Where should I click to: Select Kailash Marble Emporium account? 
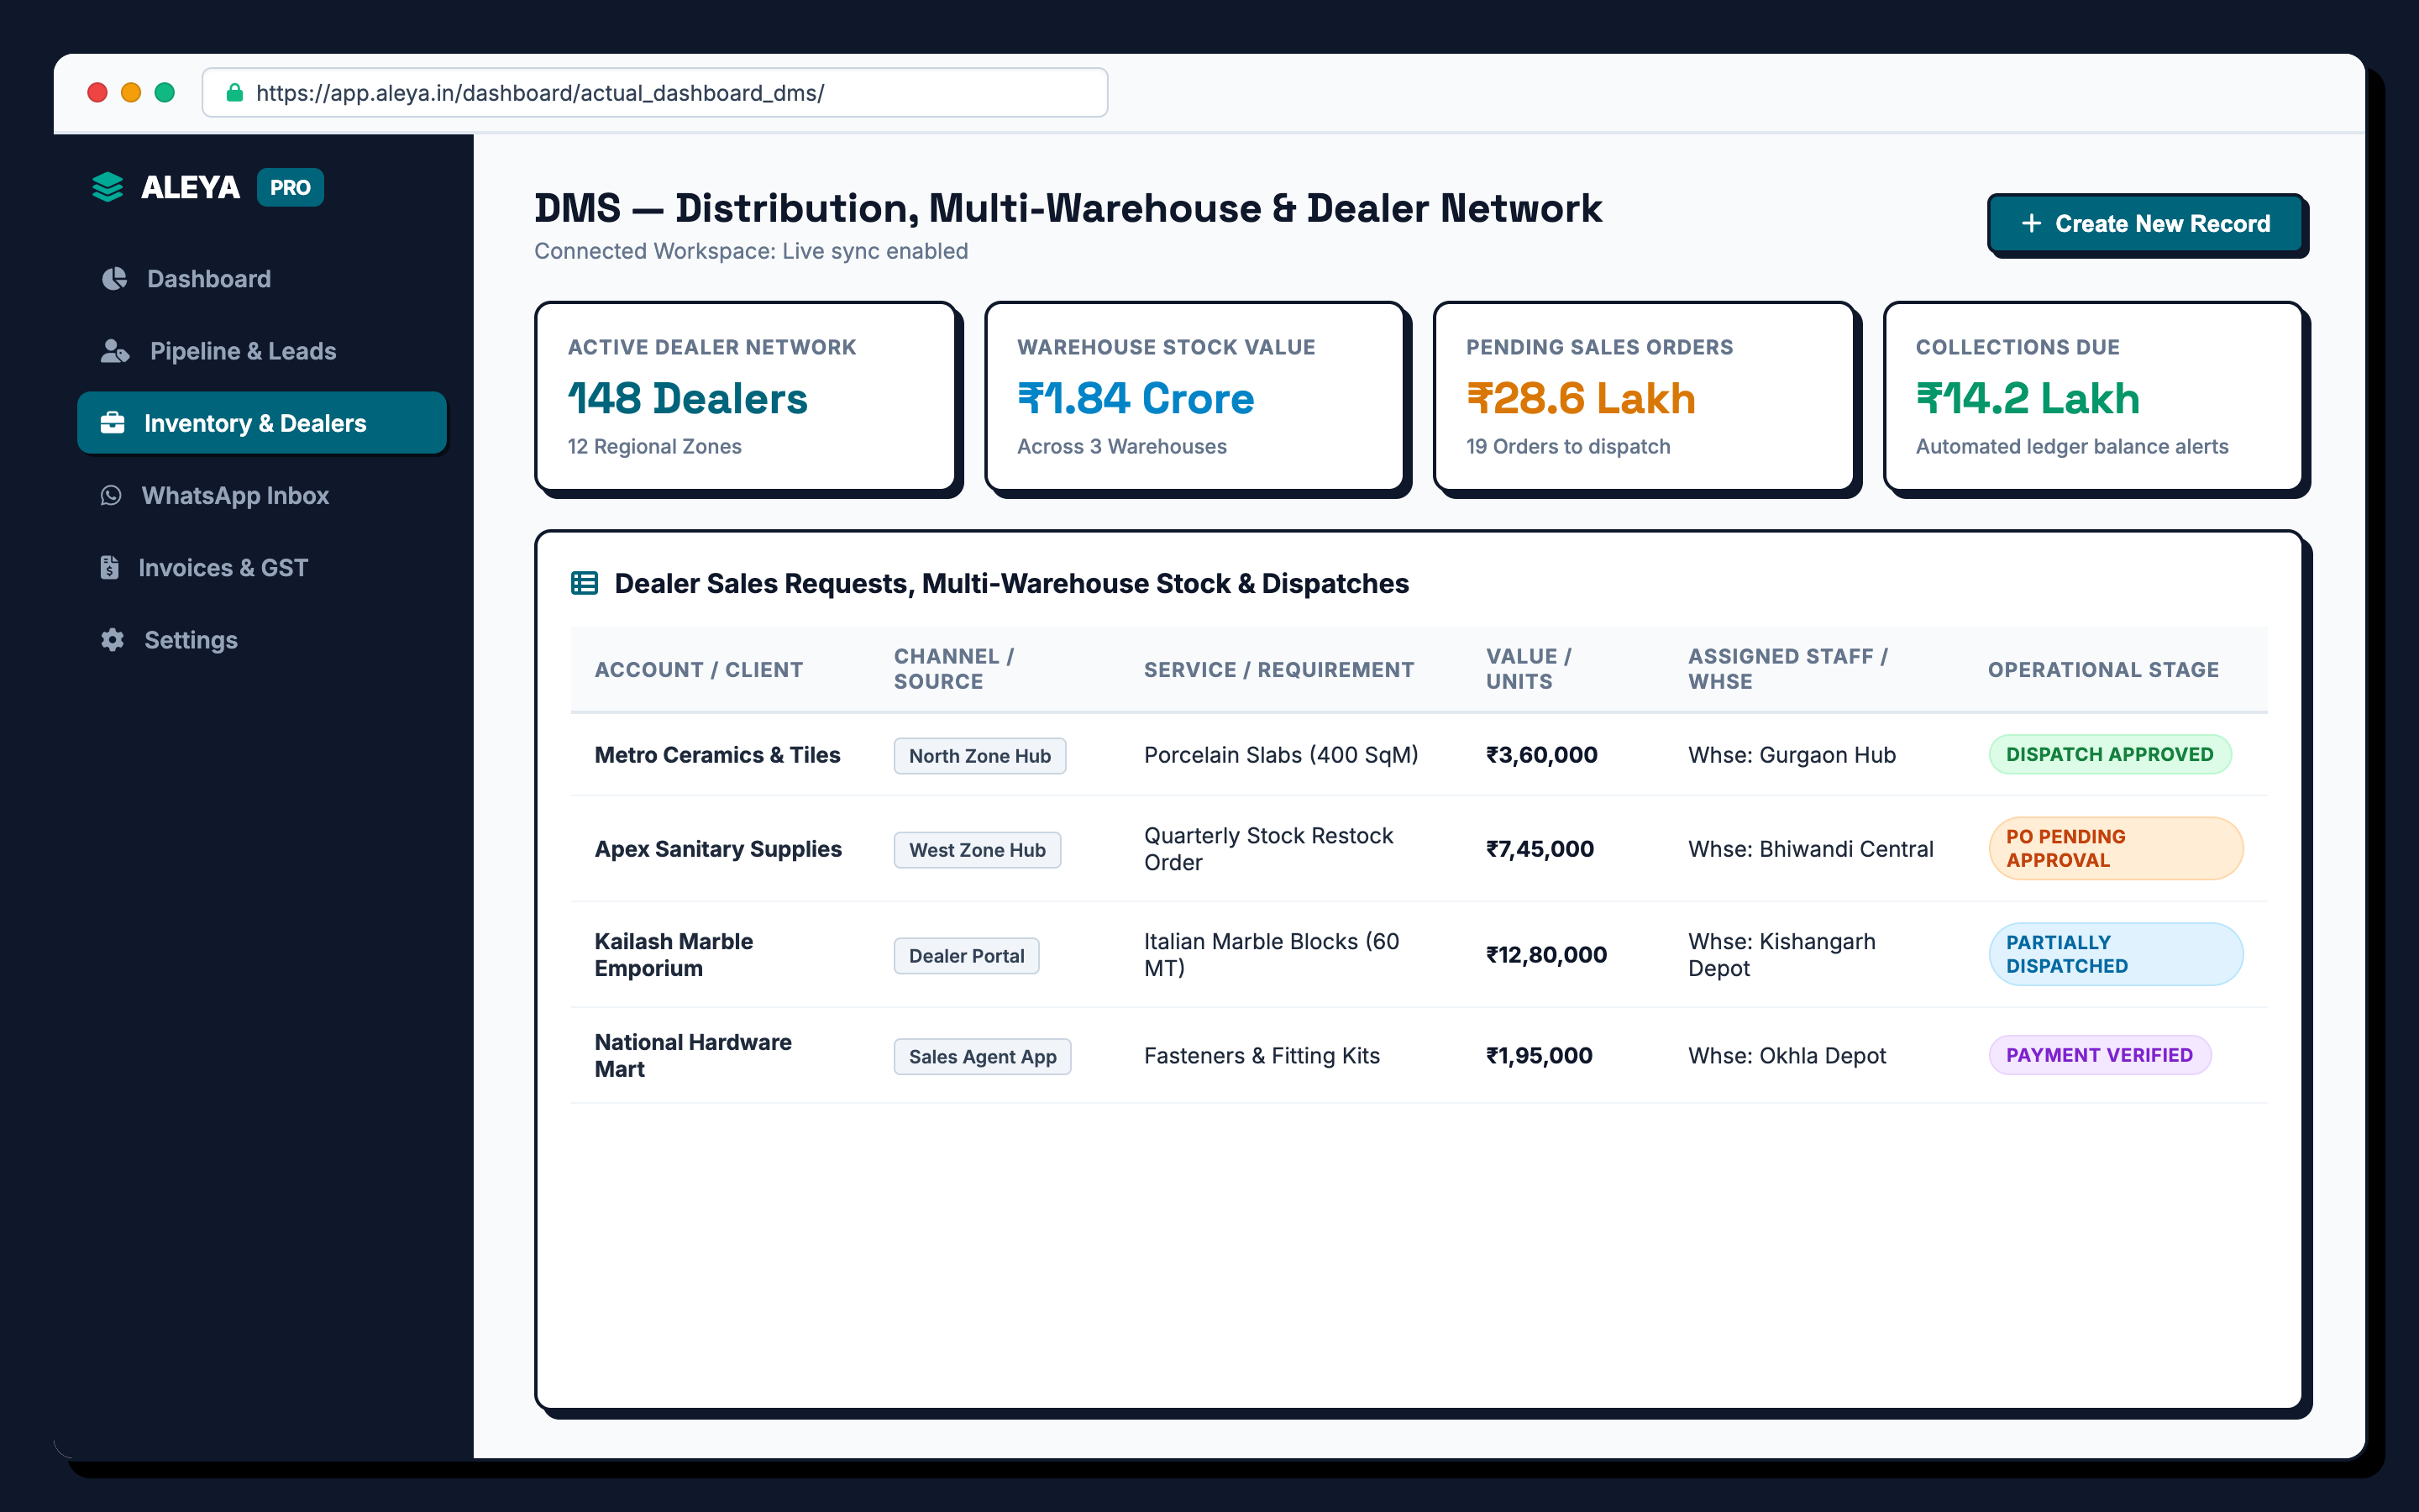point(674,955)
